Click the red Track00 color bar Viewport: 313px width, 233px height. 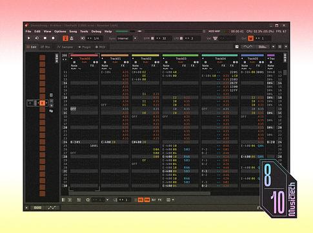[84, 56]
